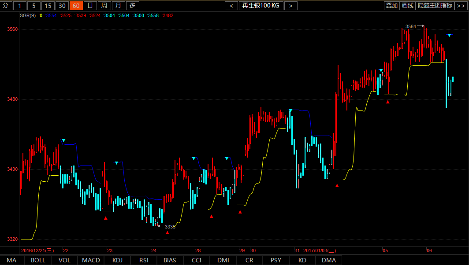Toggle 隐藏主图指标 main indicator visibility
Image resolution: width=469 pixels, height=265 pixels.
[435, 6]
